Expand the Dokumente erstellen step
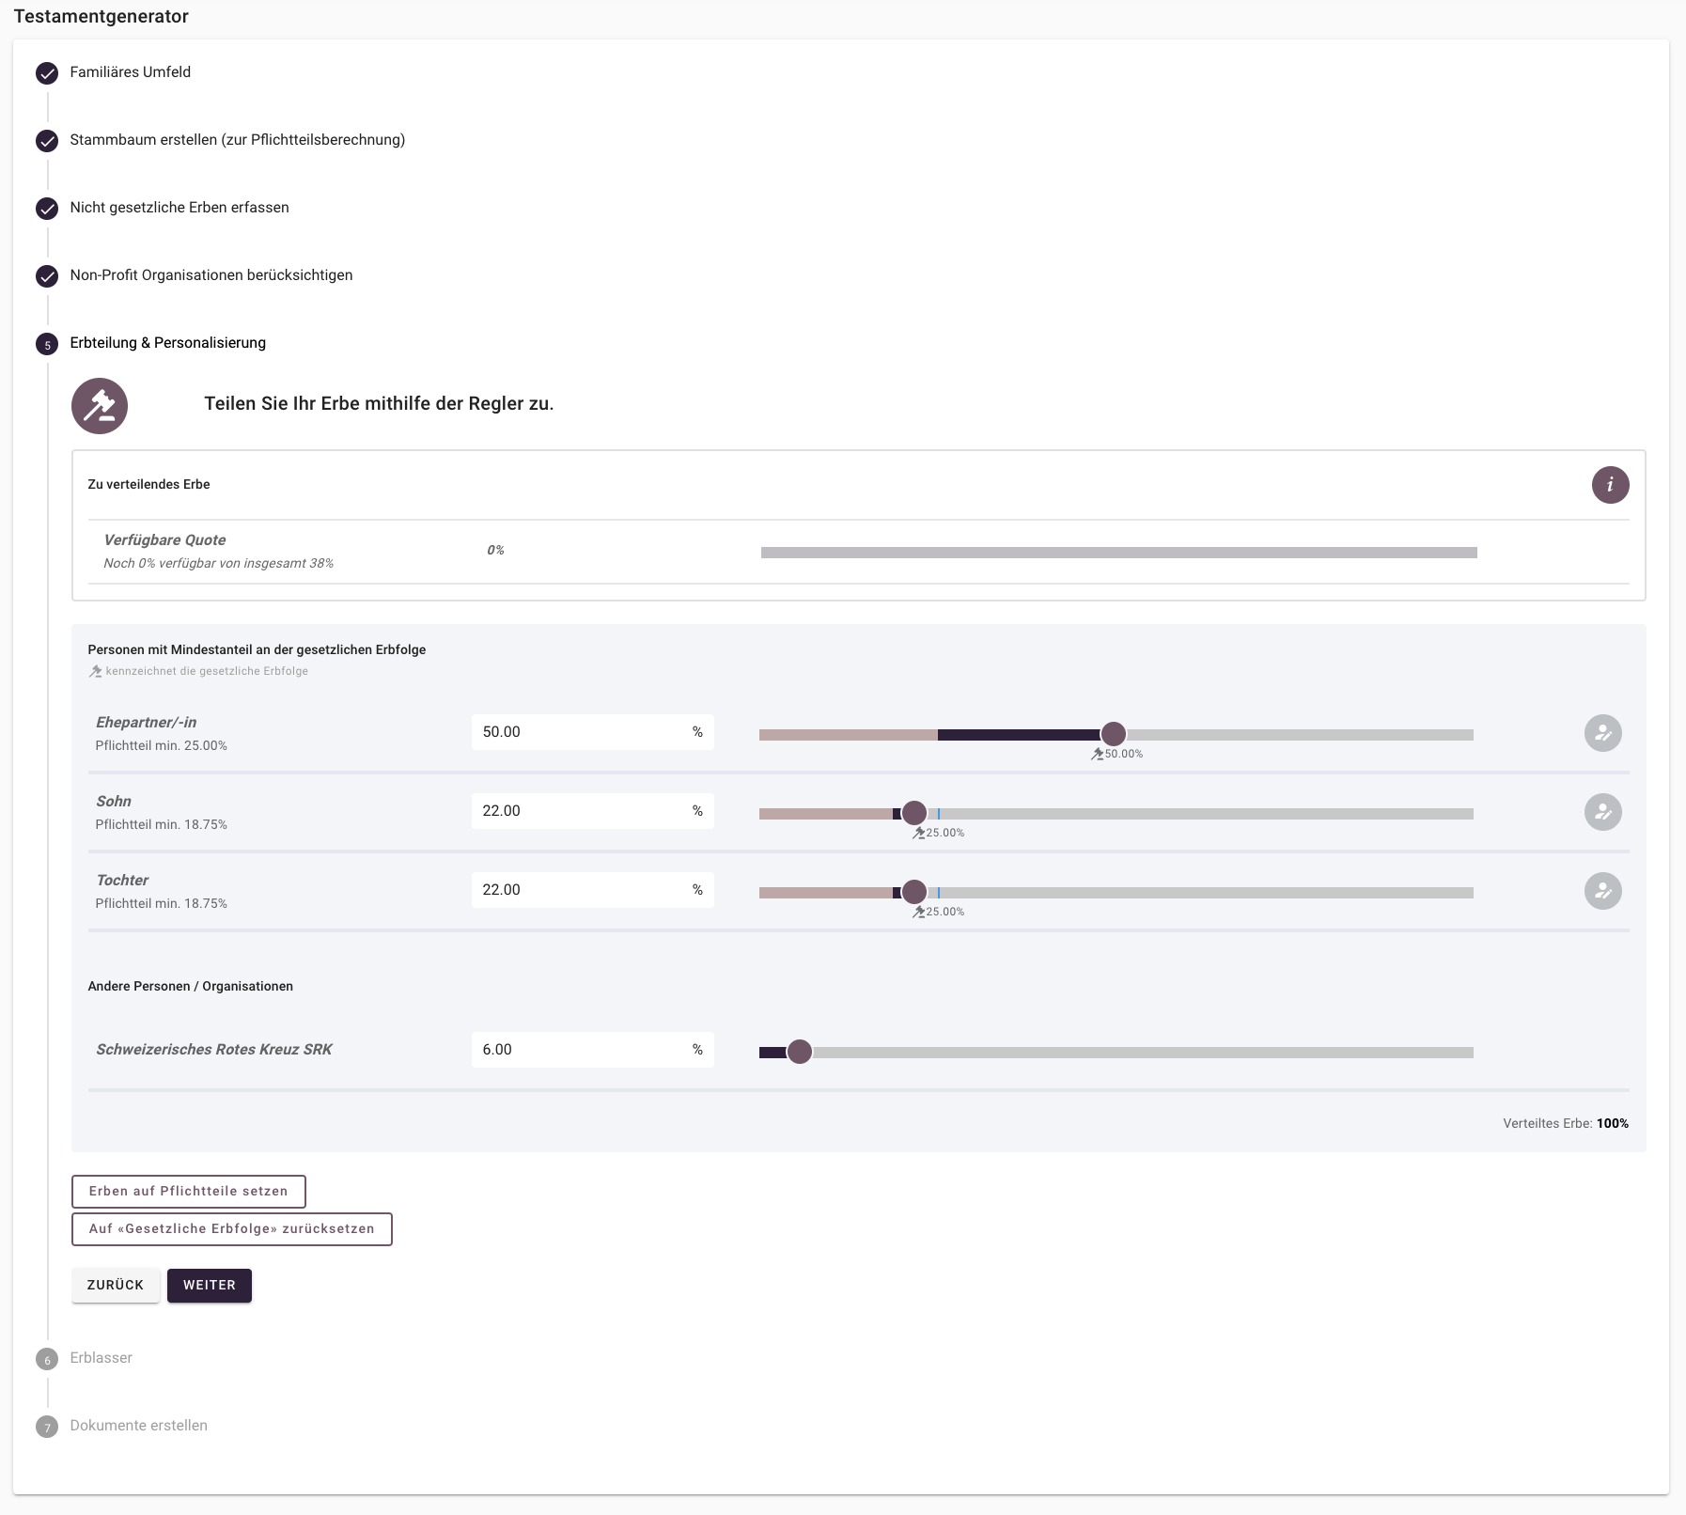 138,1426
